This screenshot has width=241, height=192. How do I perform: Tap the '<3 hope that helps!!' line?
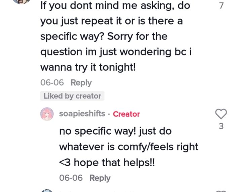click(x=107, y=162)
